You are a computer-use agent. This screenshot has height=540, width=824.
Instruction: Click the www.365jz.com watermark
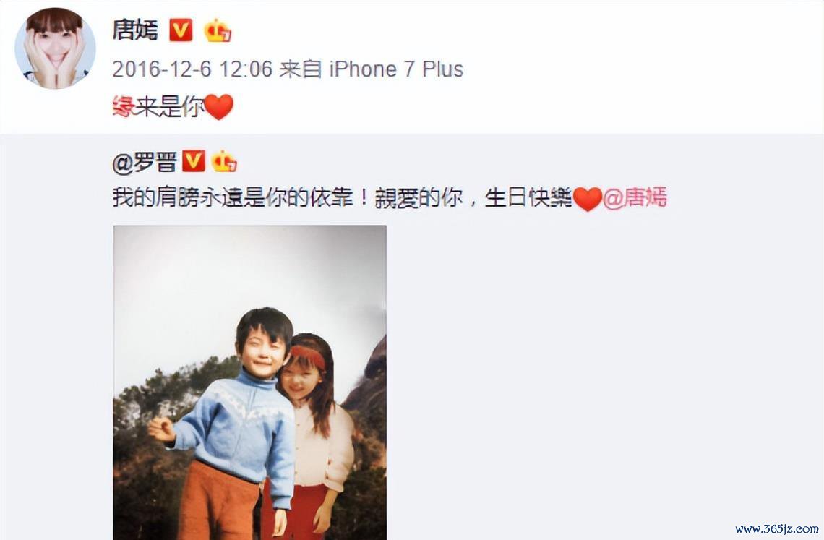[777, 528]
